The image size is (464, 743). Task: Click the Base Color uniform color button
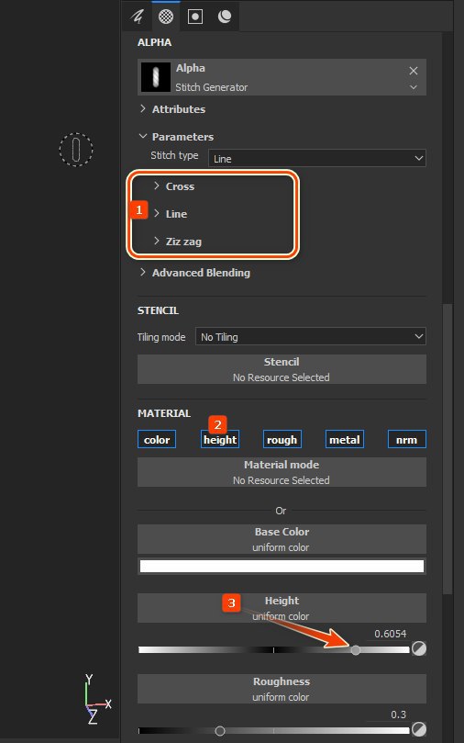coord(282,539)
